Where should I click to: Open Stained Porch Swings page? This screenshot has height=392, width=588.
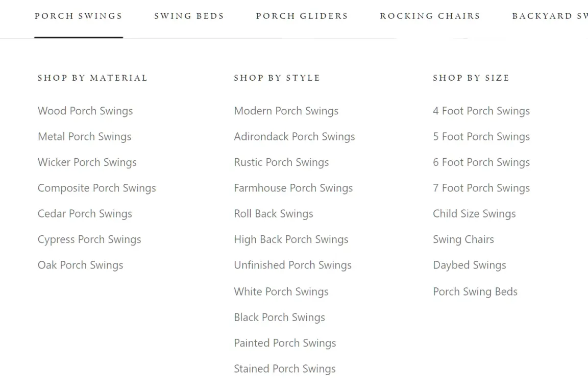pyautogui.click(x=284, y=369)
